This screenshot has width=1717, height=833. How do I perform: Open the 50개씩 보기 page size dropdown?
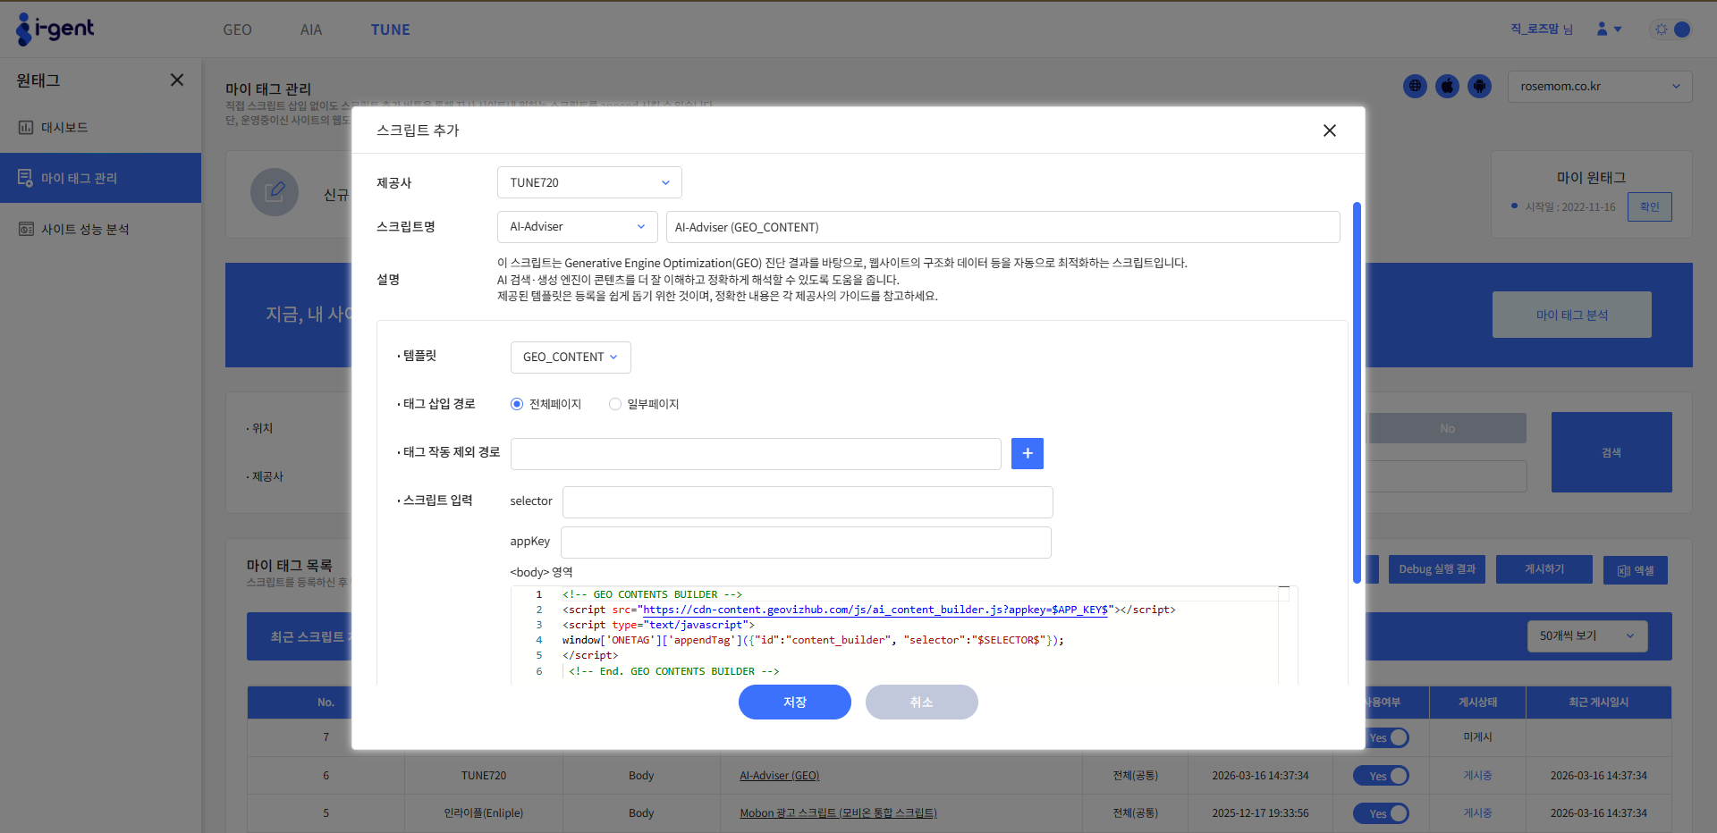(x=1587, y=636)
